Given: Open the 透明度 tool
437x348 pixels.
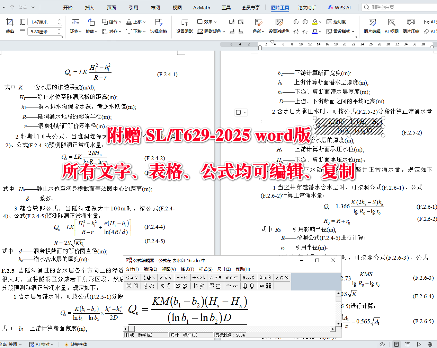Looking at the screenshot, I should (335, 21).
